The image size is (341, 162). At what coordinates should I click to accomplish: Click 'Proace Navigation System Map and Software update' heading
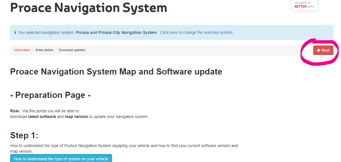(116, 72)
